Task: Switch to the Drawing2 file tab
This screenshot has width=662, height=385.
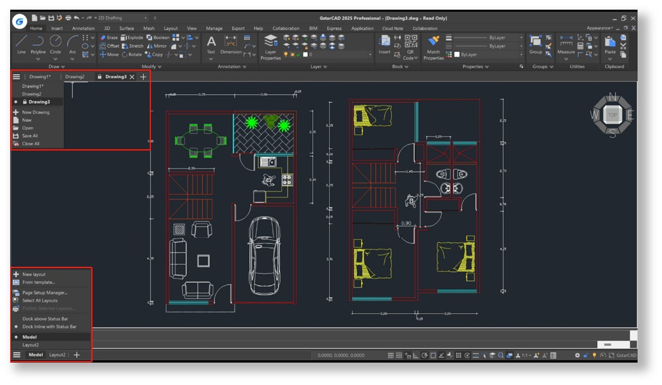Action: pyautogui.click(x=75, y=77)
